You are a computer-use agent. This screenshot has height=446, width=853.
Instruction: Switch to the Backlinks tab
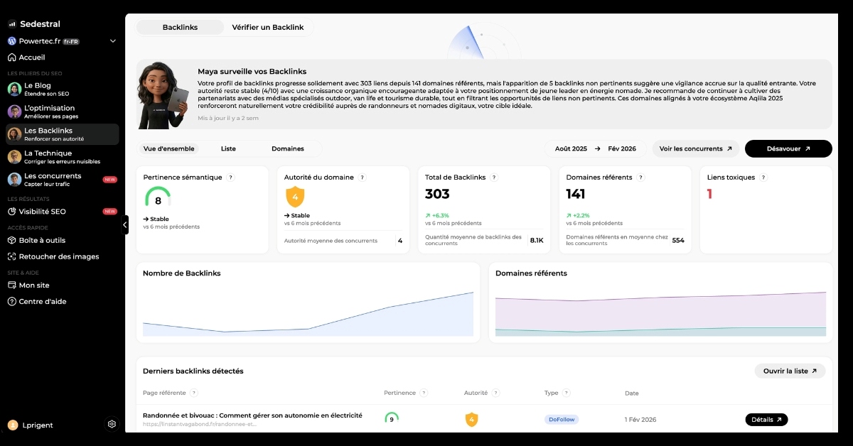(x=180, y=27)
